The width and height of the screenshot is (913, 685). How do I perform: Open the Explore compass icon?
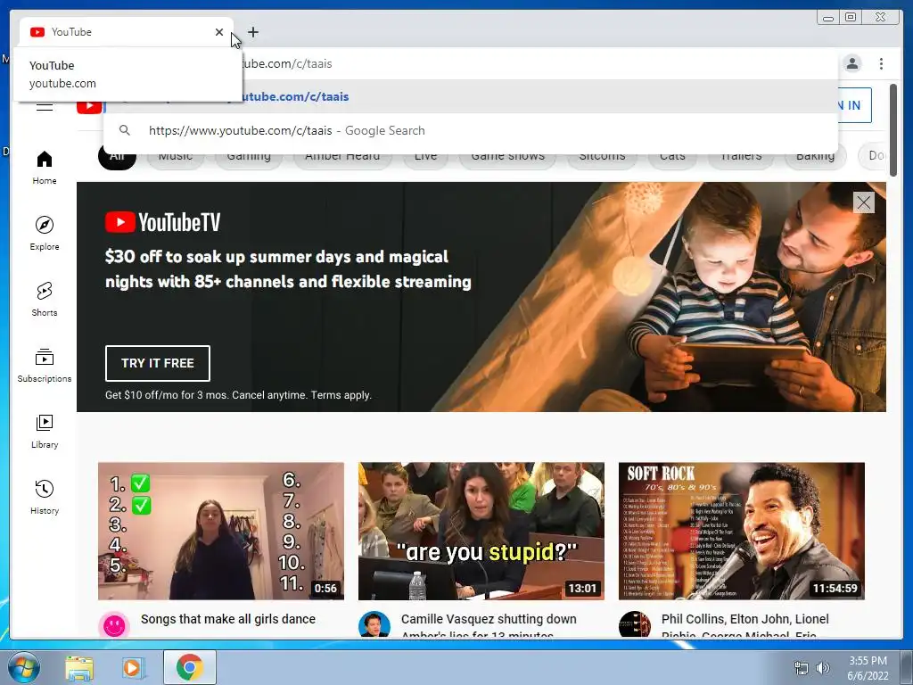[45, 225]
